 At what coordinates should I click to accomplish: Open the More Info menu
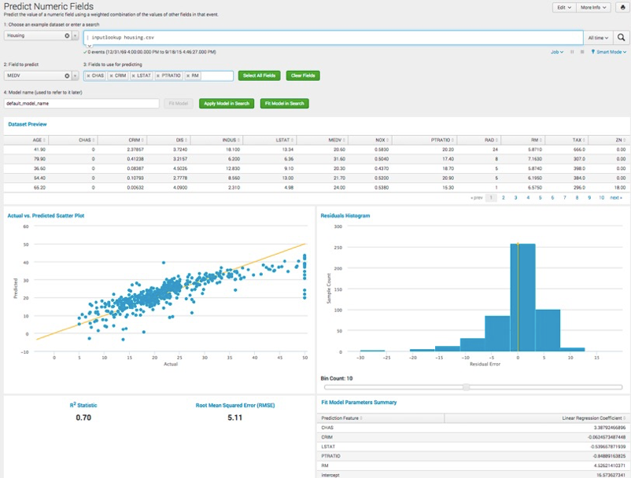(594, 7)
